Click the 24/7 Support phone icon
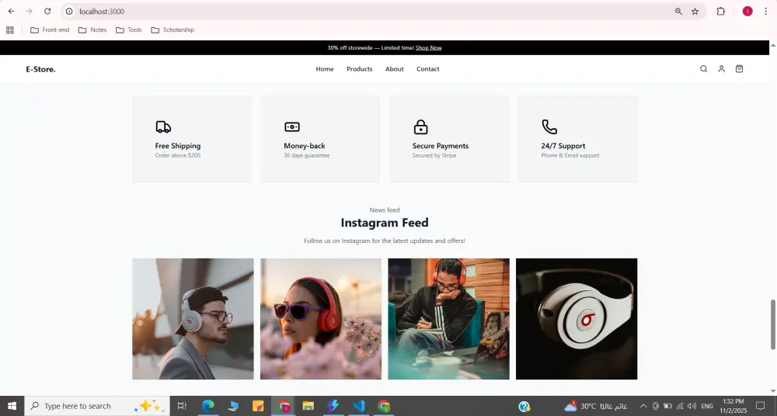The height and width of the screenshot is (416, 777). click(549, 127)
